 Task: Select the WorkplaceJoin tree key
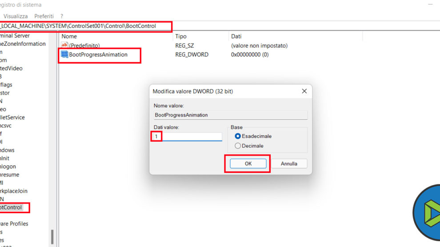click(14, 191)
